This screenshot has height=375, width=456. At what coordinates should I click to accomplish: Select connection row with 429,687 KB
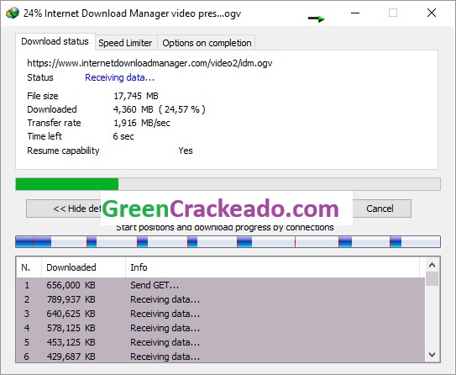point(220,357)
